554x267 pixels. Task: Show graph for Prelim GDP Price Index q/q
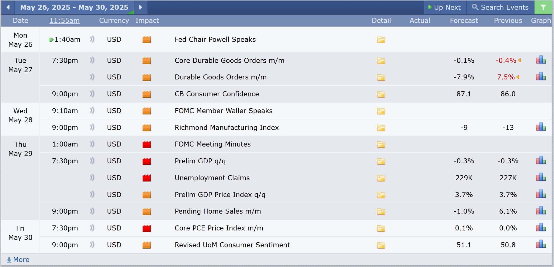tap(541, 194)
